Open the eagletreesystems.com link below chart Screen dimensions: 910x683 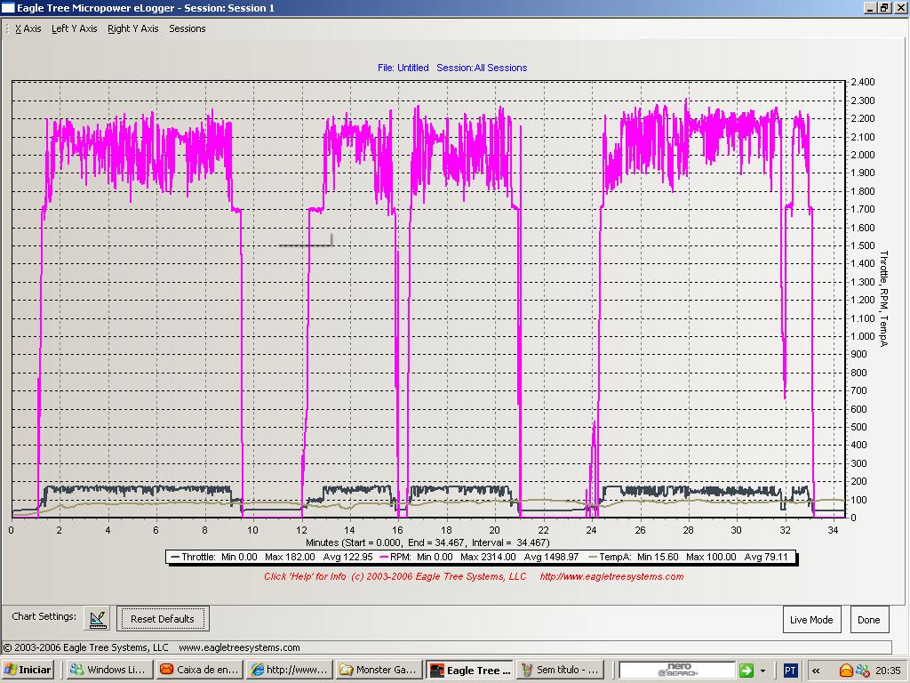point(611,576)
